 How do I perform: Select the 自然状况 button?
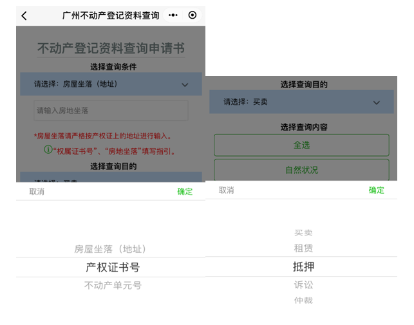[x=301, y=170]
